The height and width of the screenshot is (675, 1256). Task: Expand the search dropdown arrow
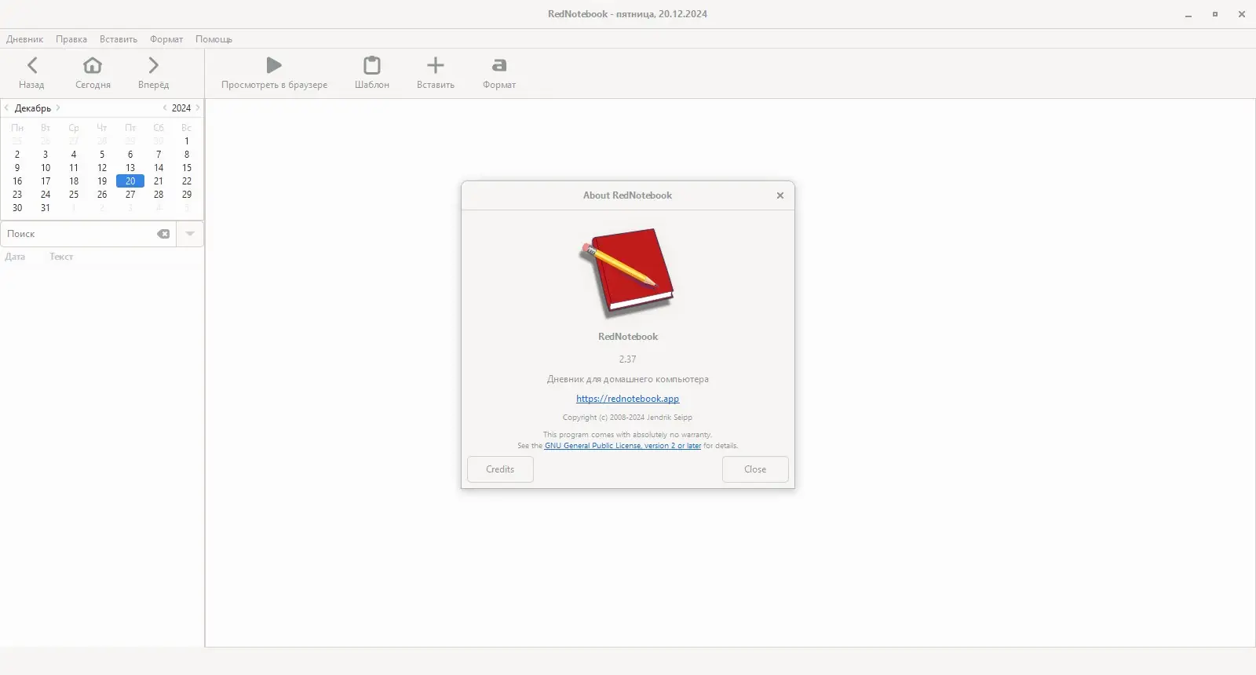(190, 234)
